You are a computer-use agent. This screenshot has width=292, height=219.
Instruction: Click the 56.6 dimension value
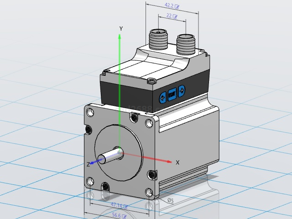tap(116, 215)
